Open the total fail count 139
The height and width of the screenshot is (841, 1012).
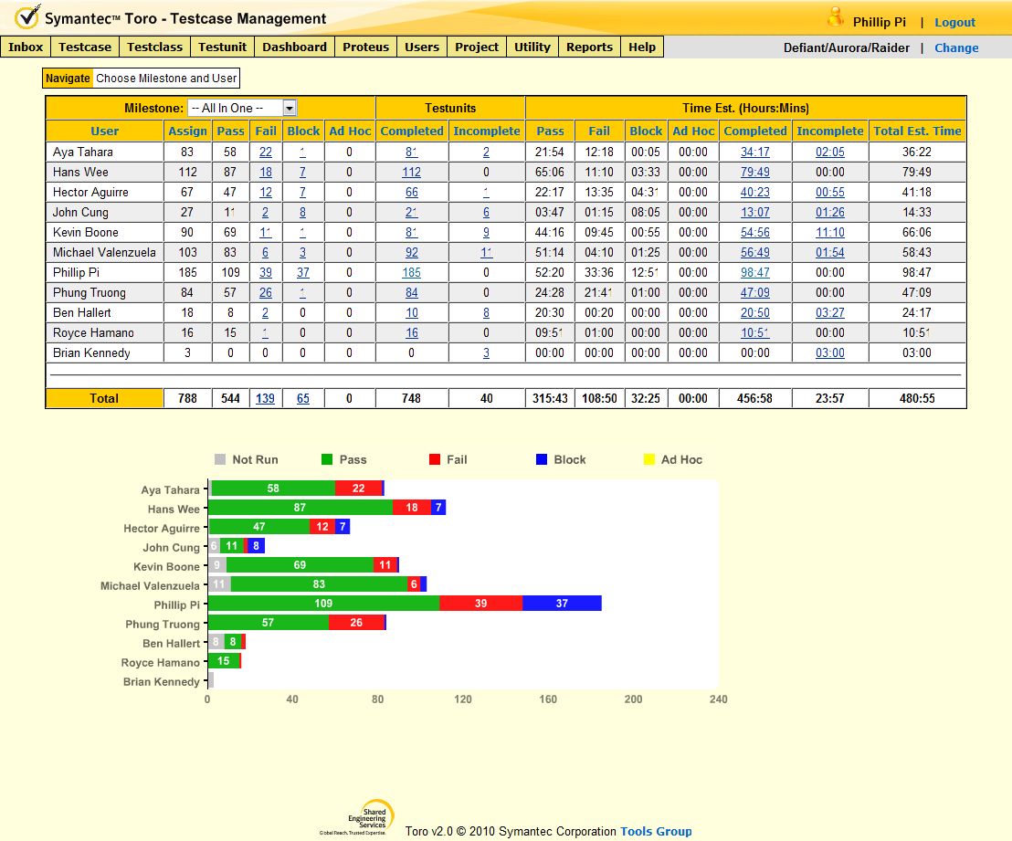(265, 398)
